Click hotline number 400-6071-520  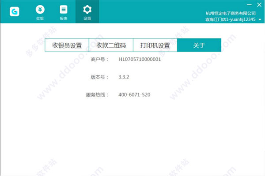134,94
